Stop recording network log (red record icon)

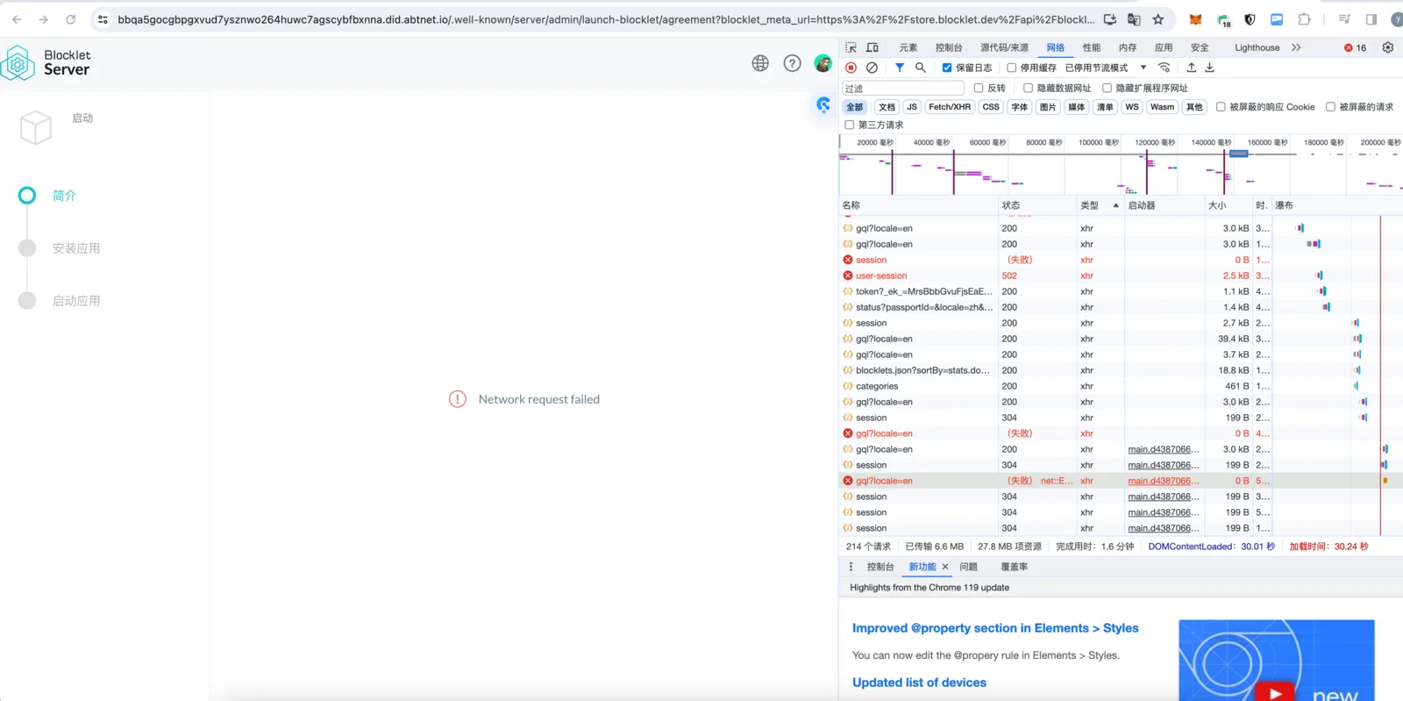coord(851,68)
